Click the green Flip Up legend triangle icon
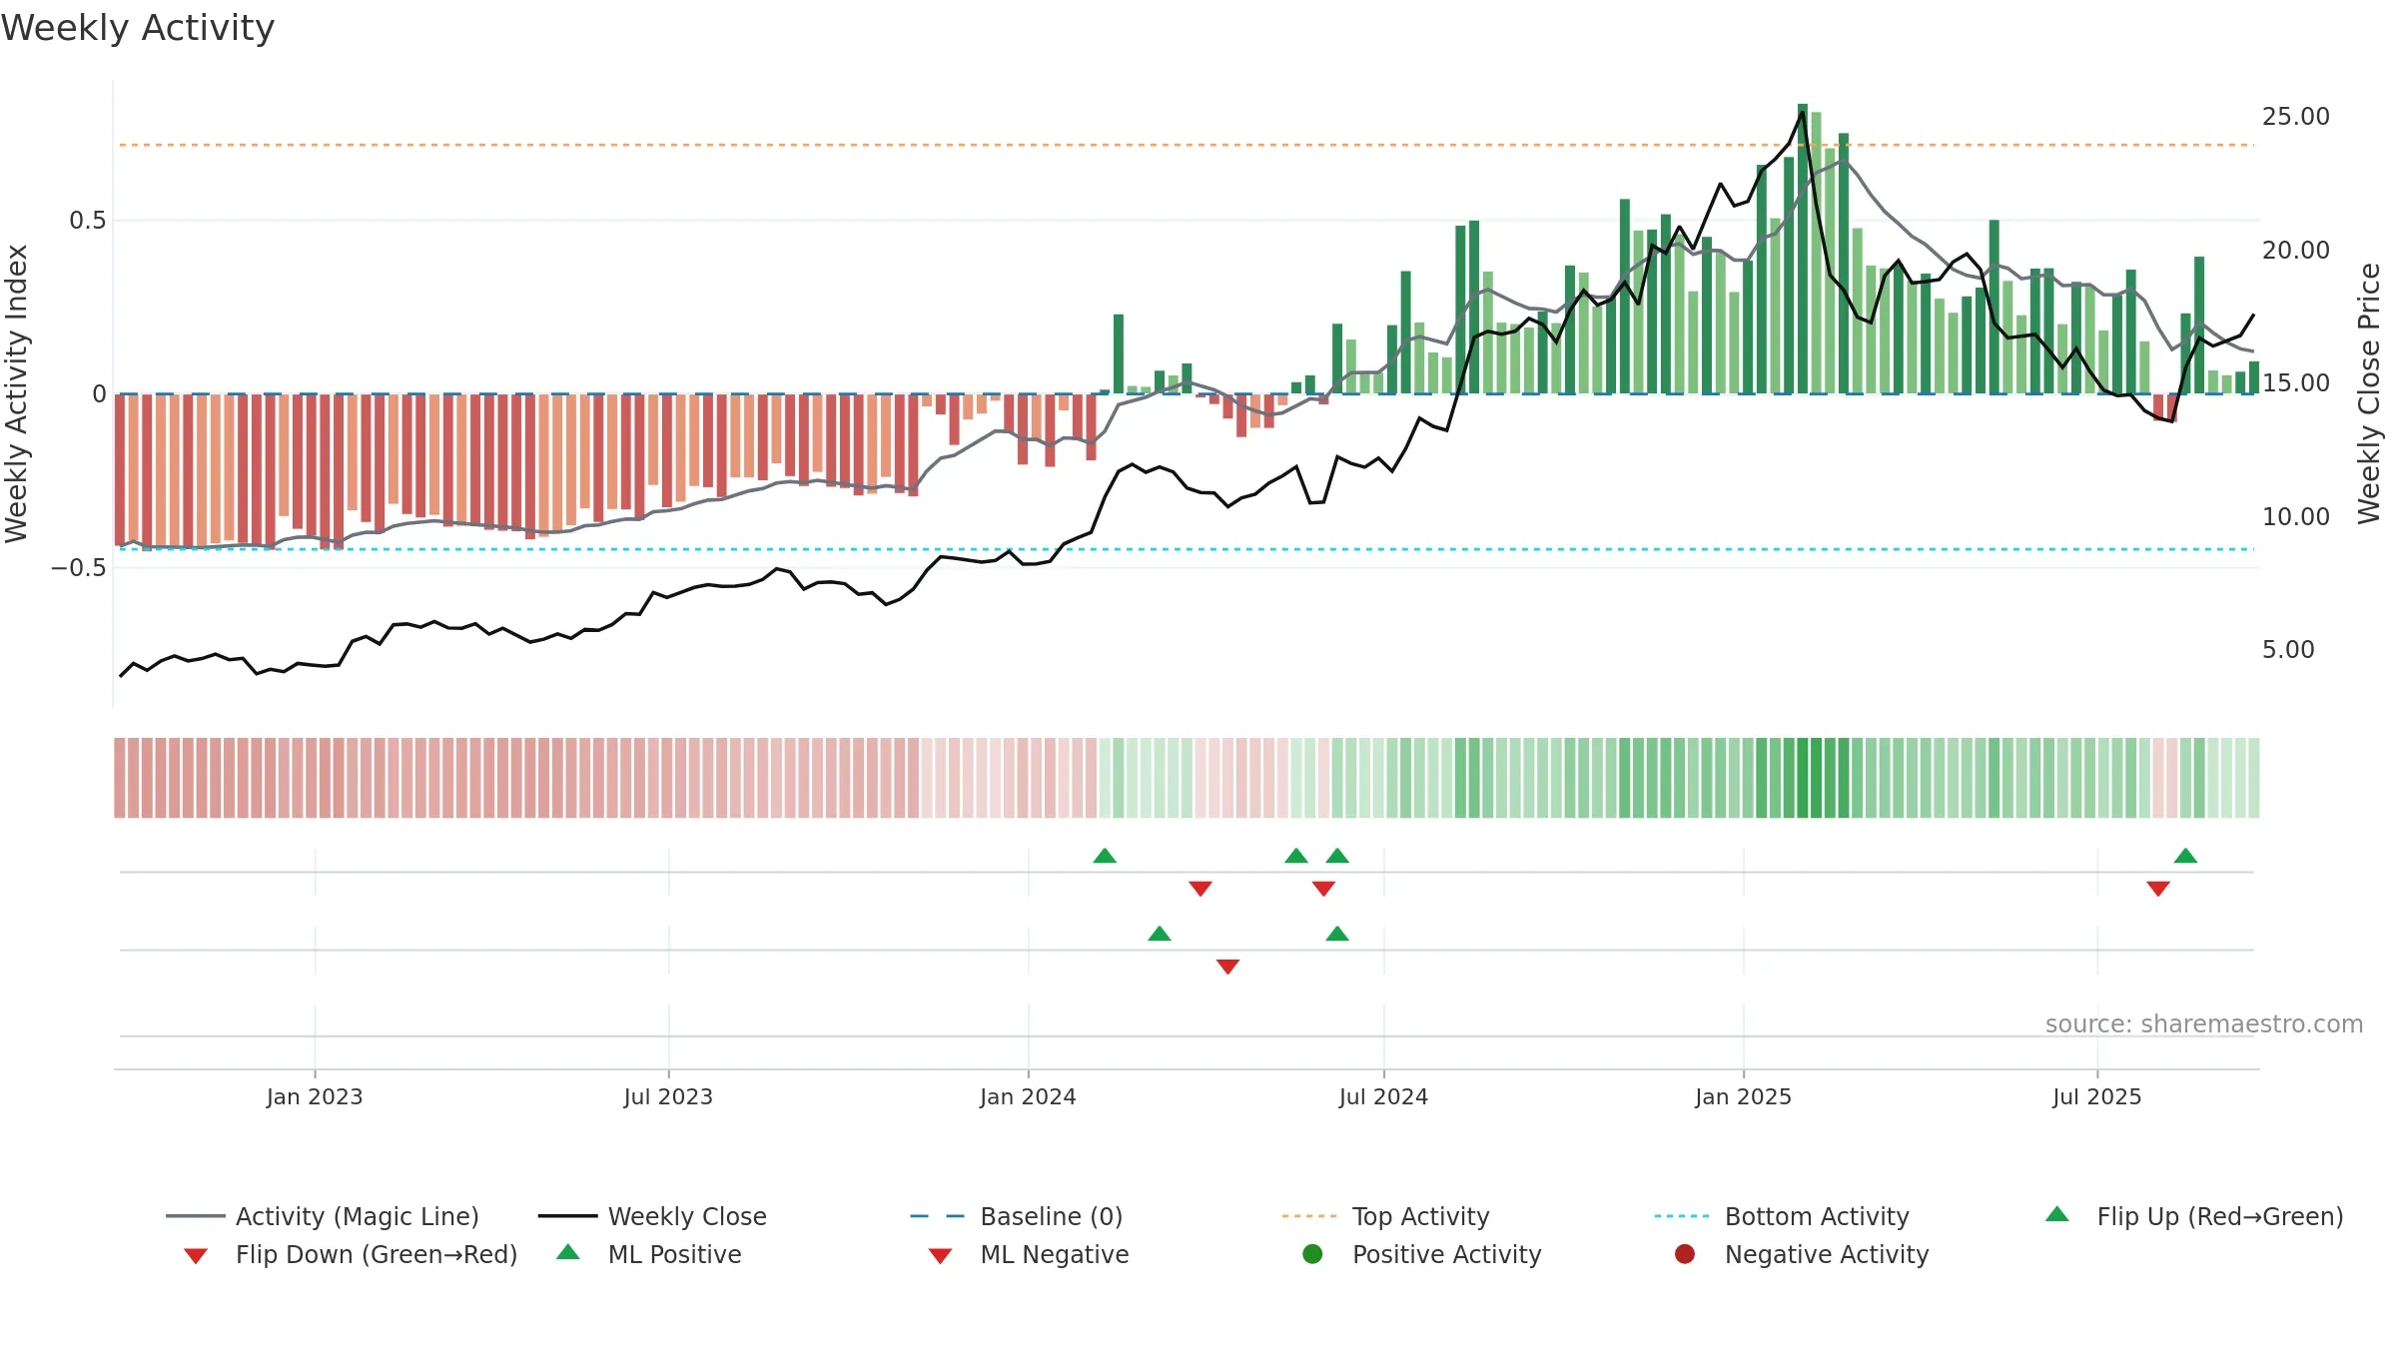The width and height of the screenshot is (2397, 1348). coord(2057,1214)
